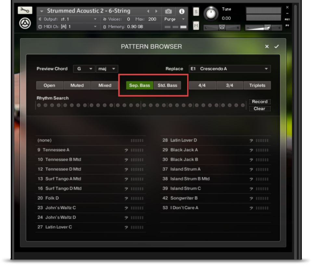The height and width of the screenshot is (275, 312).
Task: Confirm pattern selection with the checkmark
Action: click(x=277, y=46)
